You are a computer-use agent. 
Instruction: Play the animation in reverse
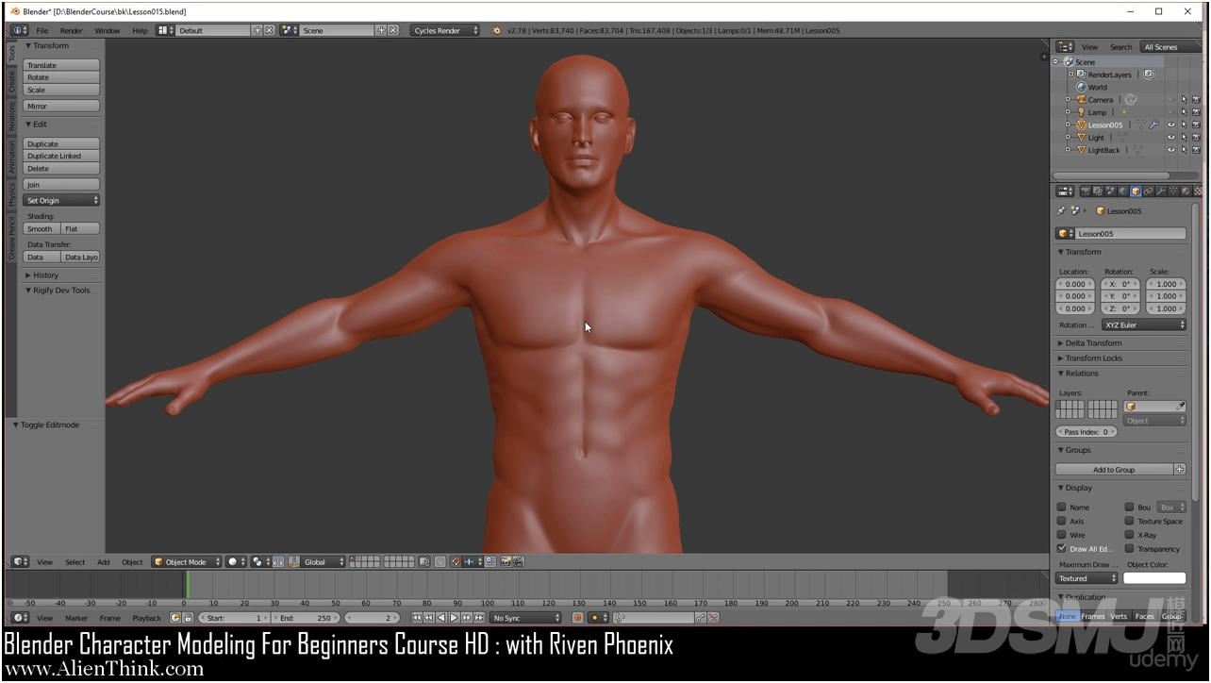(x=441, y=618)
